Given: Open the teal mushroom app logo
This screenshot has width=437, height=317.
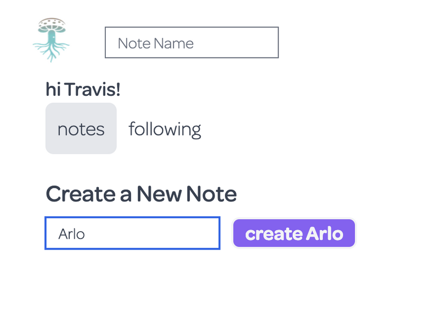Looking at the screenshot, I should (x=51, y=40).
